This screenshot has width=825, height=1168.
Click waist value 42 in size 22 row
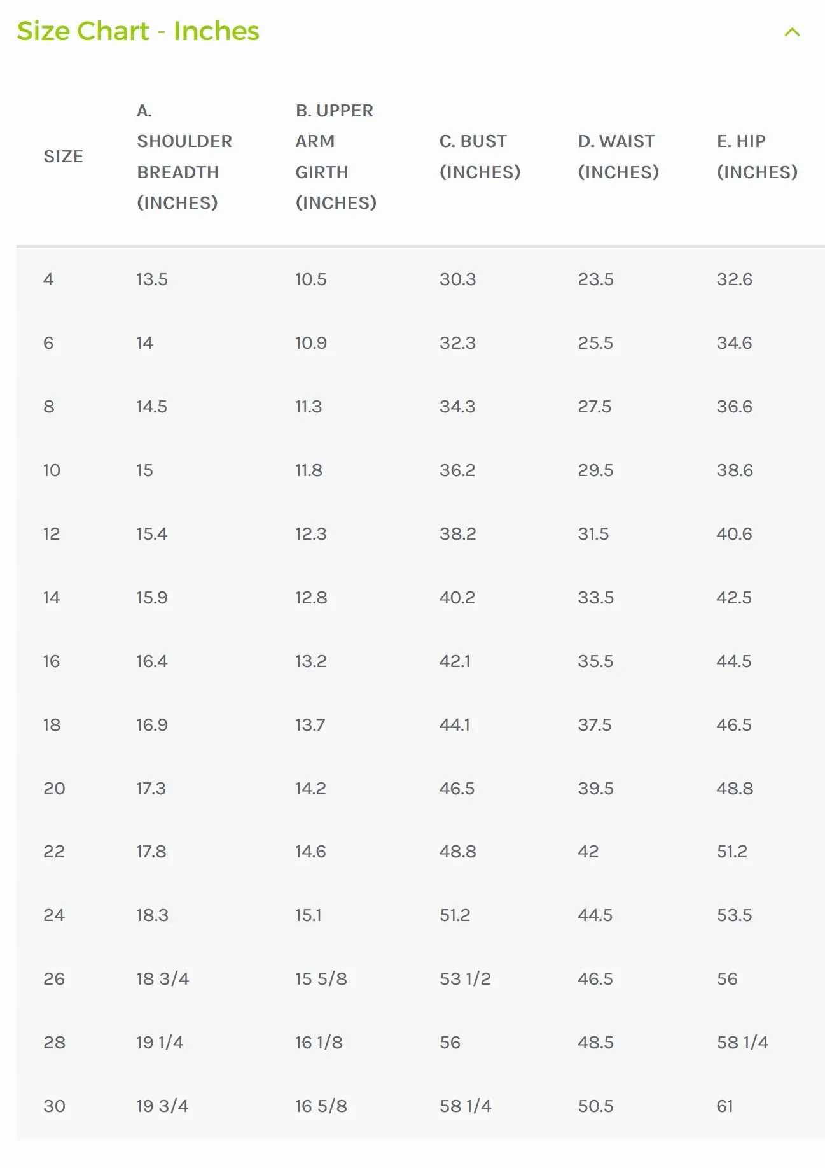point(588,852)
